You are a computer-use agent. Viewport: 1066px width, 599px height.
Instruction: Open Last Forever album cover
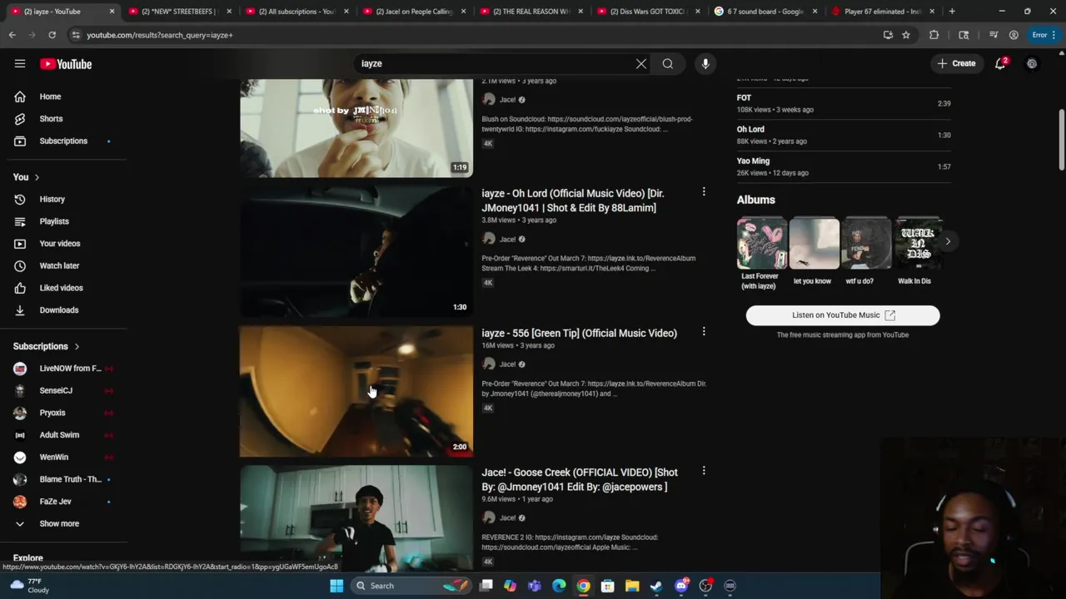pos(761,243)
